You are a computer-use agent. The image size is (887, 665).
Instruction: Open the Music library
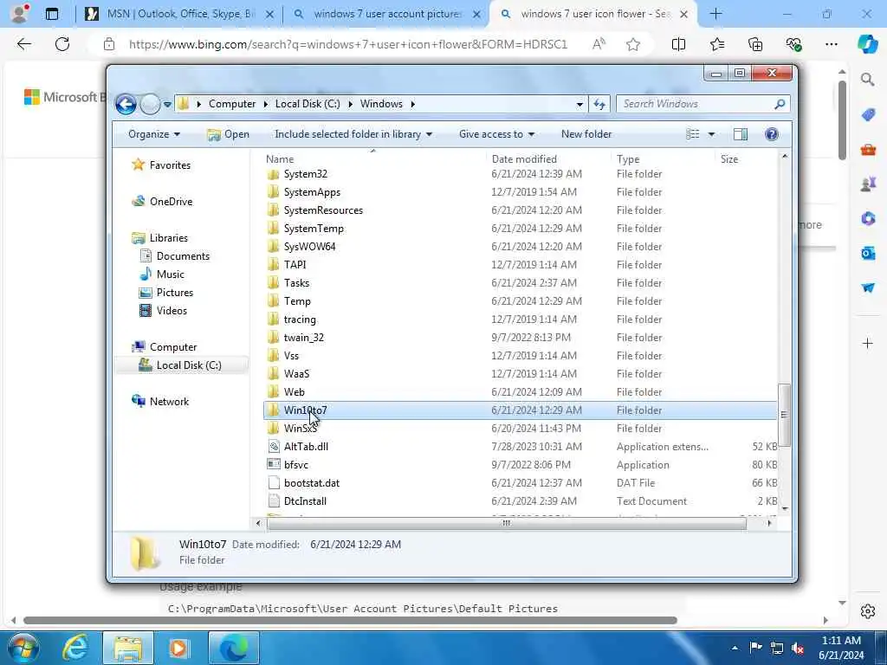click(162, 274)
